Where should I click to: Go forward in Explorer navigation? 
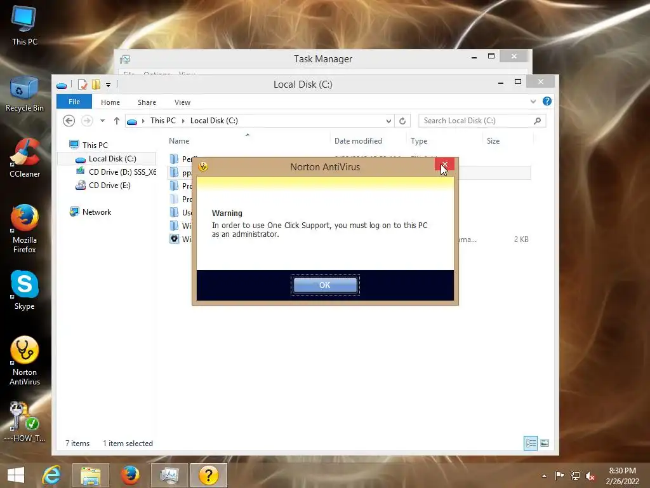(87, 121)
